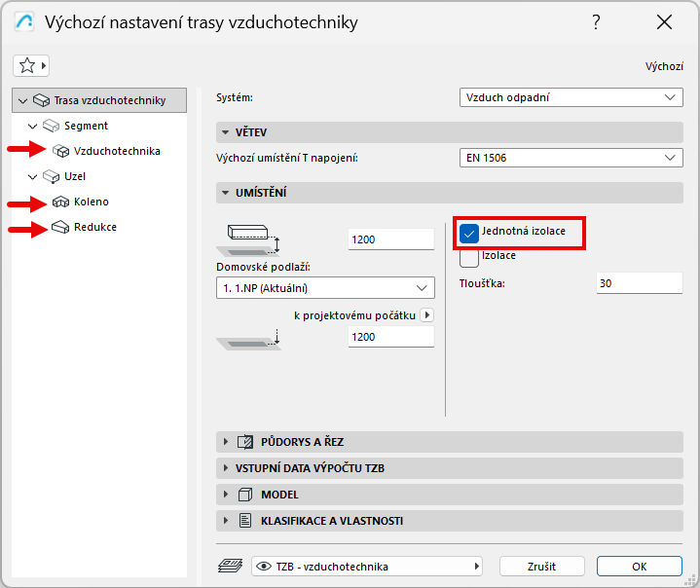Confirm with the OK button
This screenshot has width=700, height=588.
pos(640,567)
